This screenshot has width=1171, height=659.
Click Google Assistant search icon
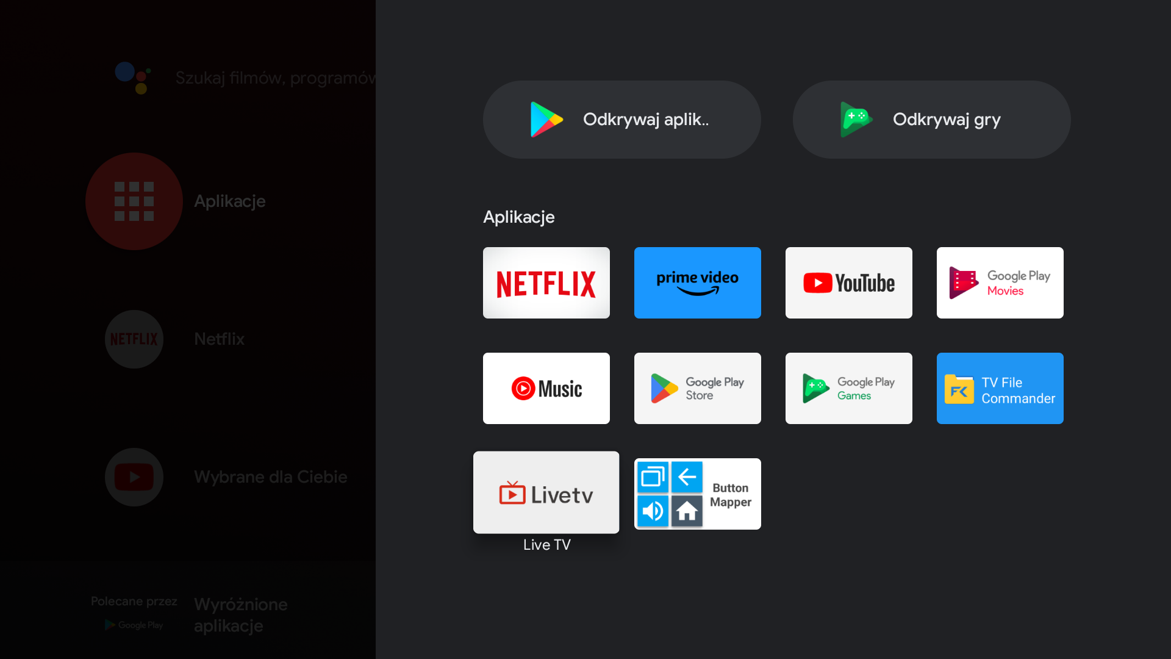pos(133,77)
